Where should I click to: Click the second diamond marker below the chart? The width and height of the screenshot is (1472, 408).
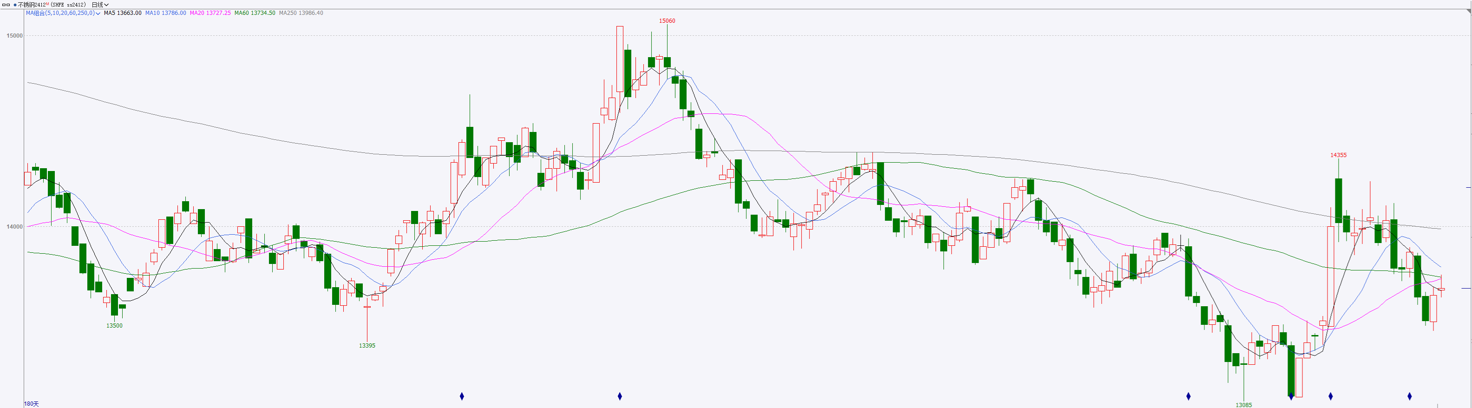[x=620, y=396]
